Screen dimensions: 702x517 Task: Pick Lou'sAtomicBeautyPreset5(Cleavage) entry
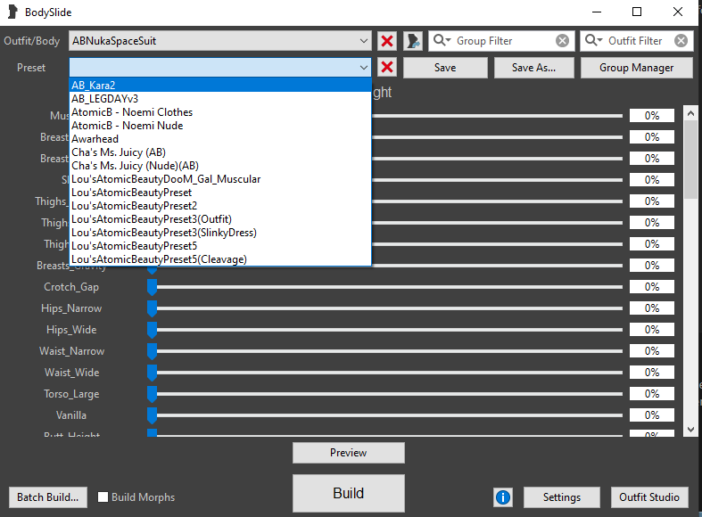click(x=220, y=259)
